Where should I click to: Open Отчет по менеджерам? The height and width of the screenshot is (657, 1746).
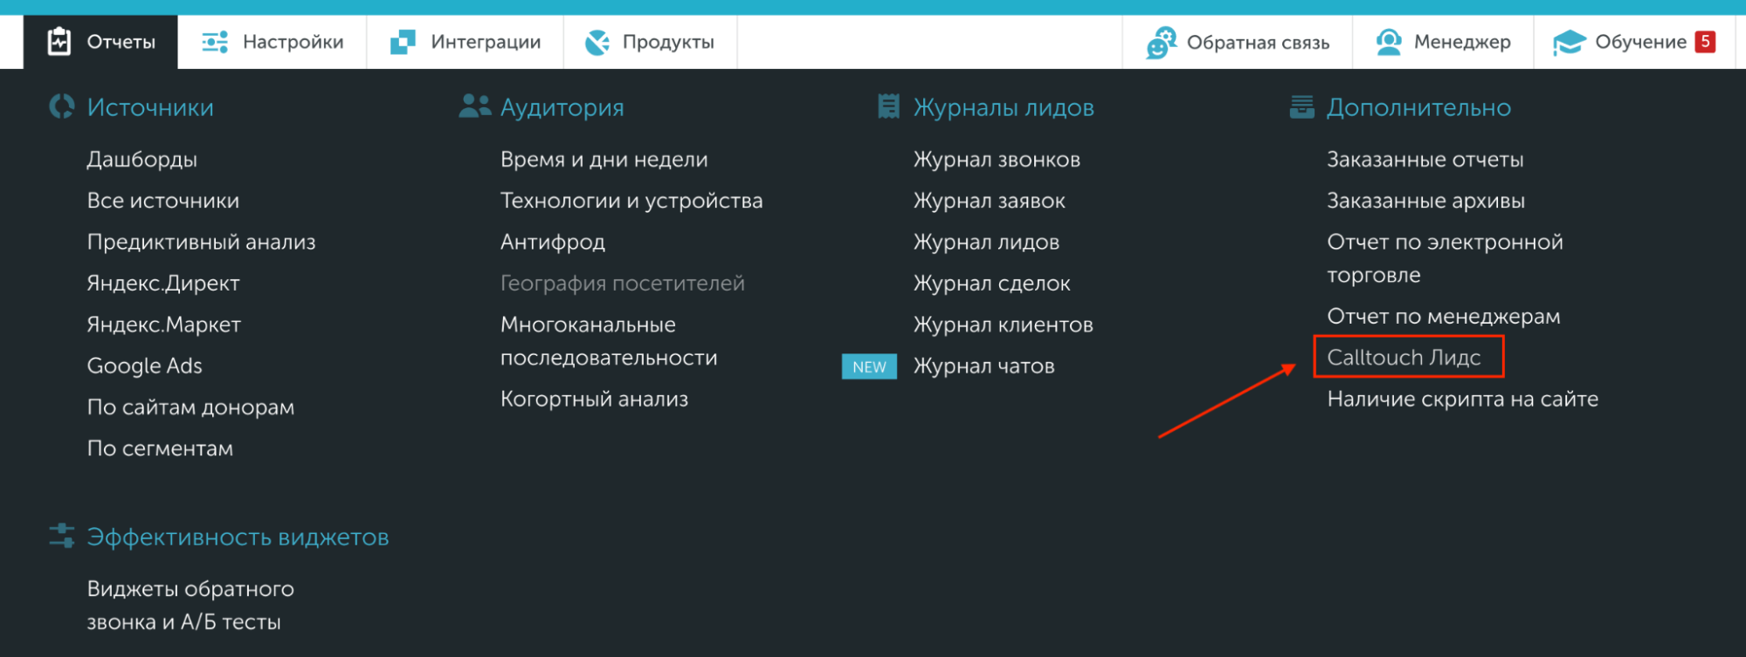(1444, 317)
